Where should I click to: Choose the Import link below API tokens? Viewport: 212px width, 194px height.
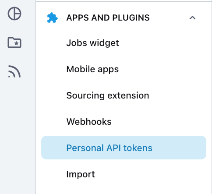tap(81, 174)
